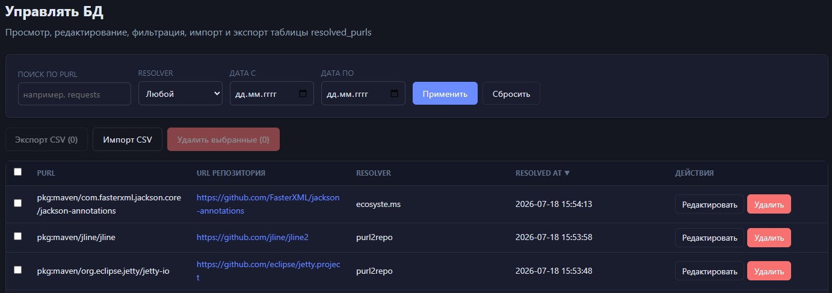Click the Действия column header
The height and width of the screenshot is (293, 832).
[694, 173]
